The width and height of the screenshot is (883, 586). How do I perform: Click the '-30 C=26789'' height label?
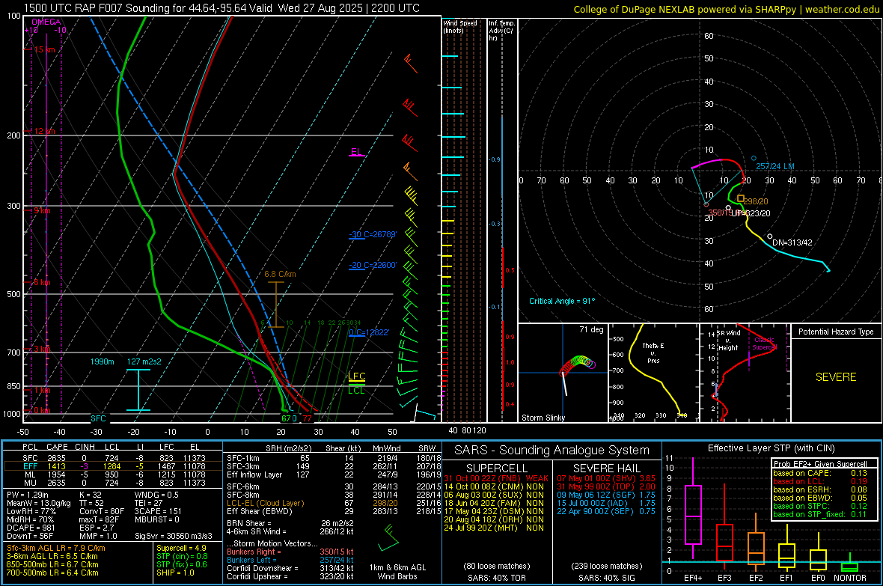click(373, 234)
